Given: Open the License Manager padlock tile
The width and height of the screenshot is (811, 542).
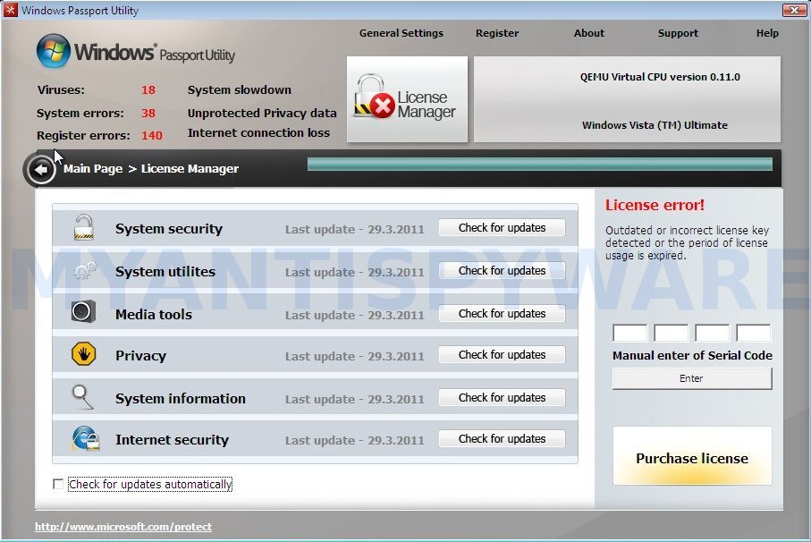Looking at the screenshot, I should (407, 99).
